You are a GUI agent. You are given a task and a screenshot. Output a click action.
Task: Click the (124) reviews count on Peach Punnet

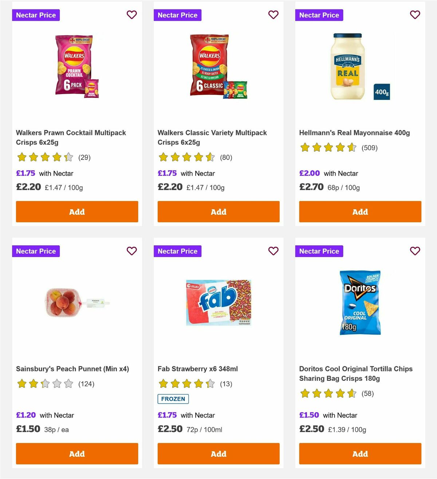[86, 383]
